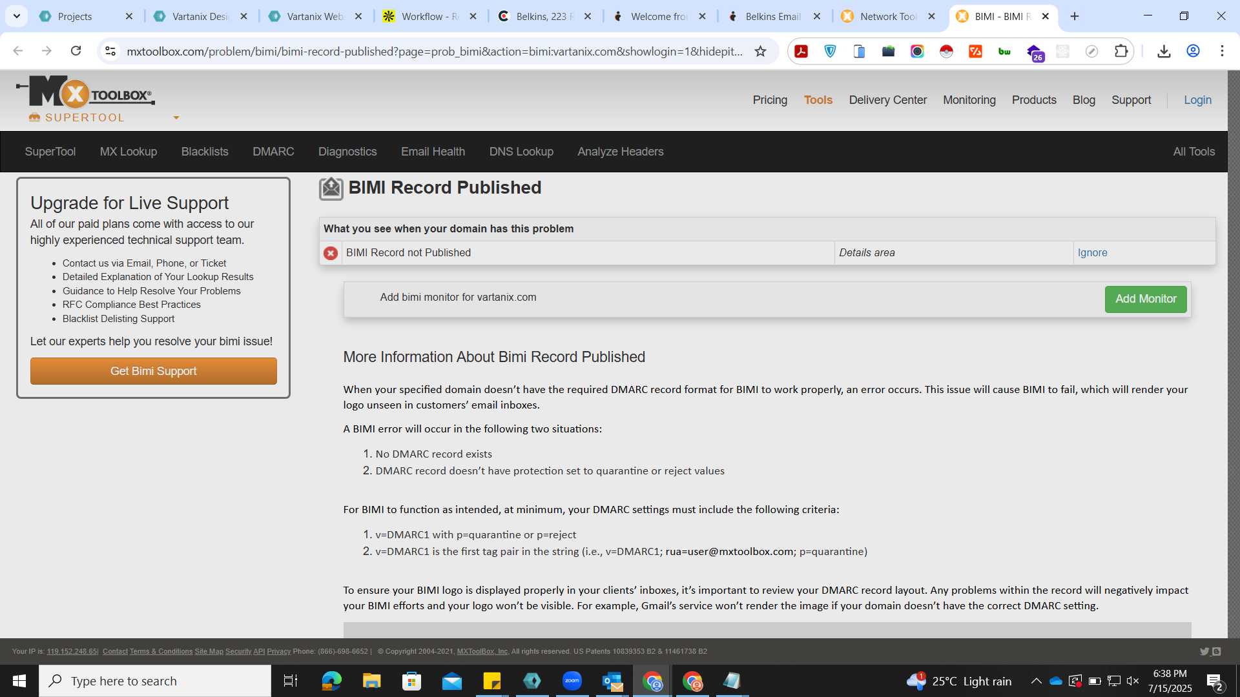Open the Bitwarden shield extension icon
Image resolution: width=1240 pixels, height=697 pixels.
(x=830, y=51)
